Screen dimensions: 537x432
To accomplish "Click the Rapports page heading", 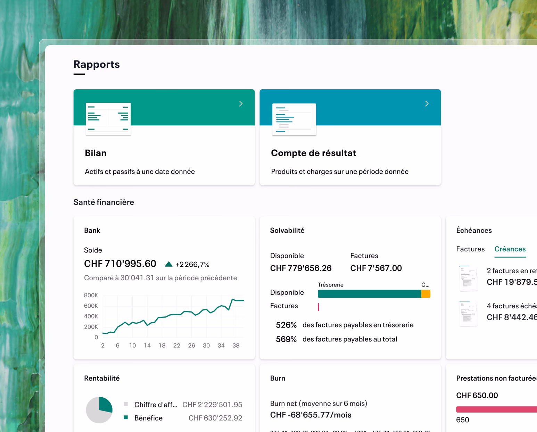I will coord(97,64).
